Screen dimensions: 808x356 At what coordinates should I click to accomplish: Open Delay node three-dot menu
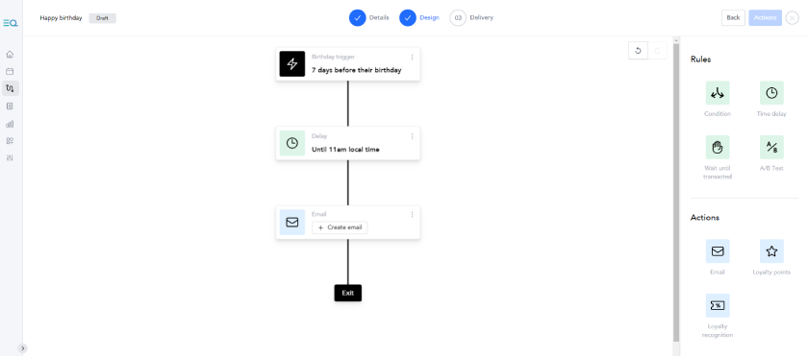(x=412, y=136)
